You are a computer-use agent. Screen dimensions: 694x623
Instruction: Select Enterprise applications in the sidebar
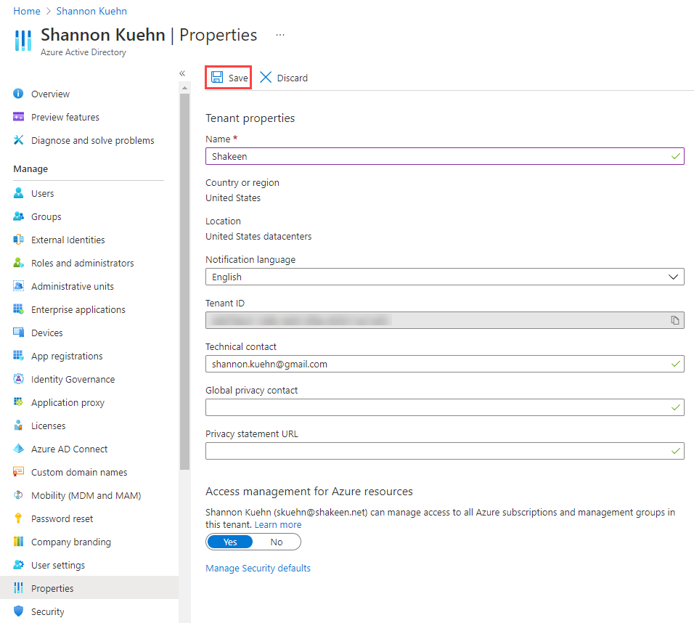[78, 310]
